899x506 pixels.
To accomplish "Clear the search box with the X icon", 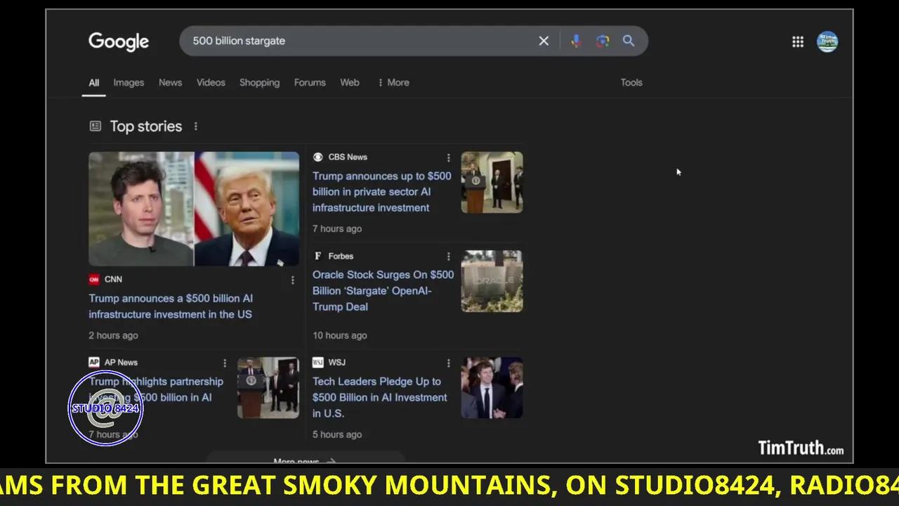I will coord(544,41).
